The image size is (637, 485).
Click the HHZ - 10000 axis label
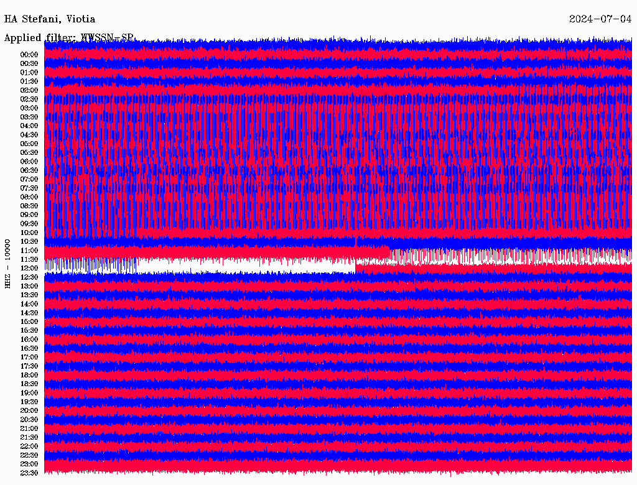[7, 263]
